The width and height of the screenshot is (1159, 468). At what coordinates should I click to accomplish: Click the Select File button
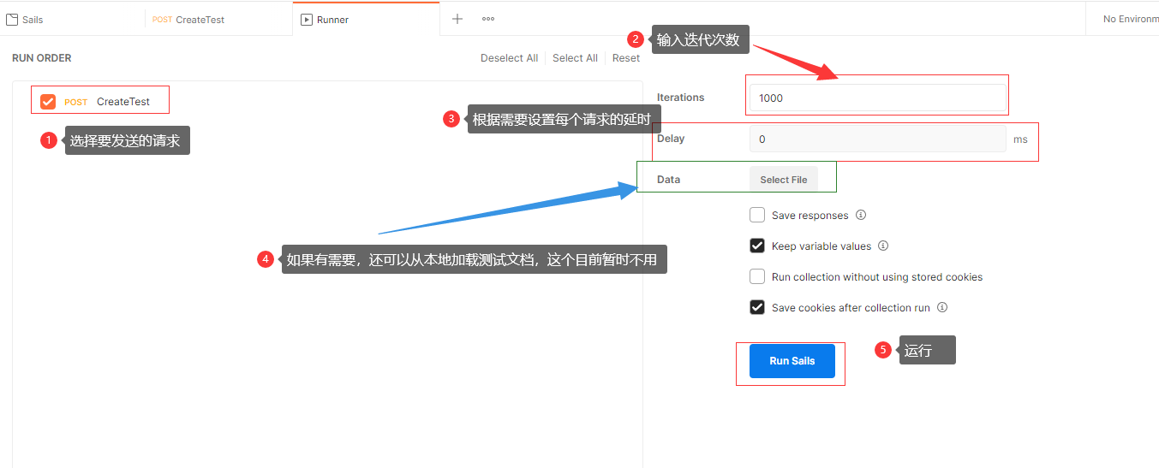[x=784, y=180]
